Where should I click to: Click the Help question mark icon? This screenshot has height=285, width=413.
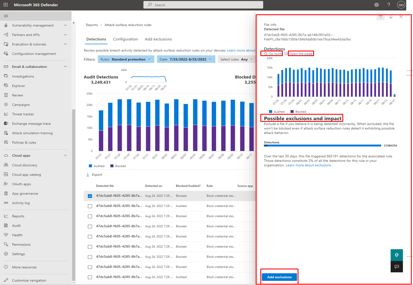(x=388, y=5)
